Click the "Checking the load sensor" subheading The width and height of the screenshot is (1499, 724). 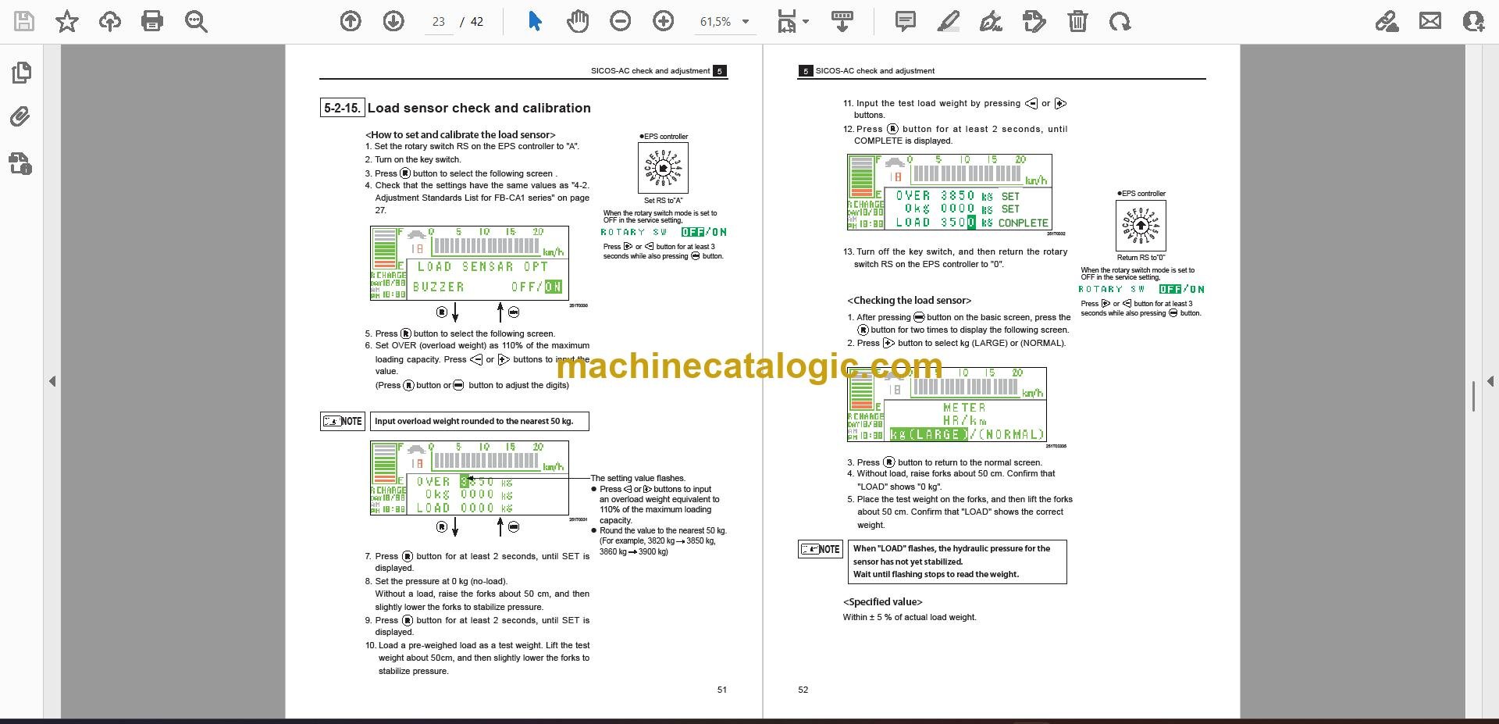(910, 300)
